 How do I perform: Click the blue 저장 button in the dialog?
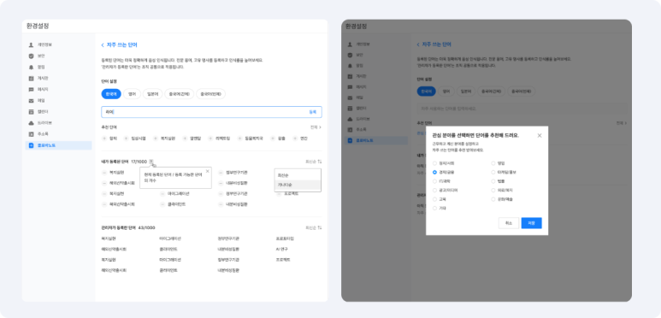click(532, 223)
